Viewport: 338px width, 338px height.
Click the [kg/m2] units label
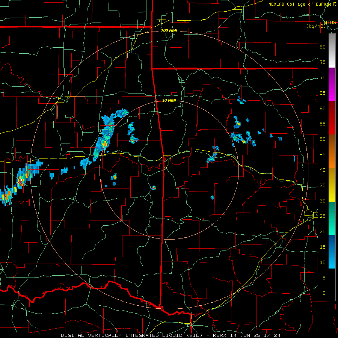coord(316,26)
